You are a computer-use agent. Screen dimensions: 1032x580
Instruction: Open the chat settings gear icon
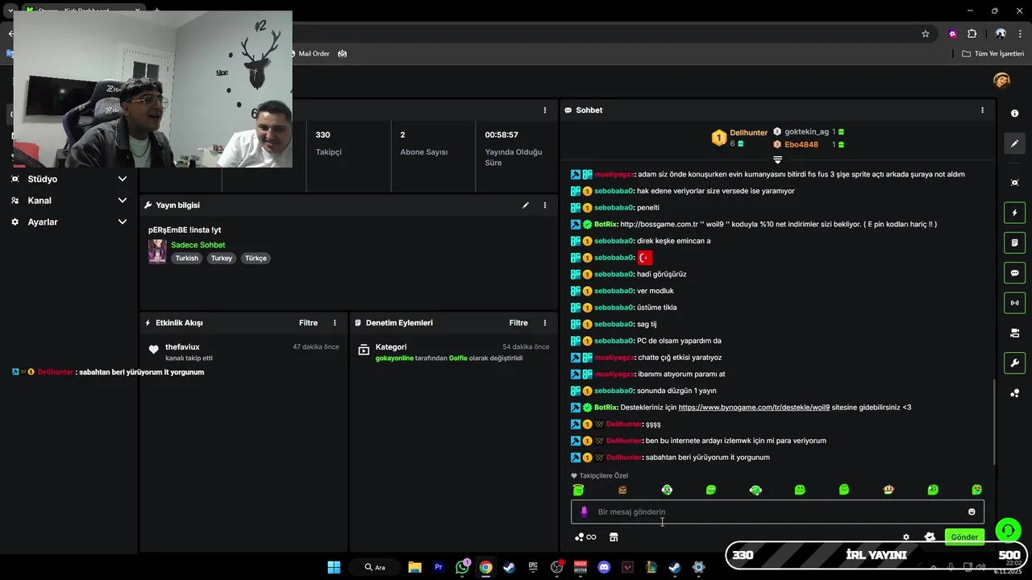(x=906, y=537)
